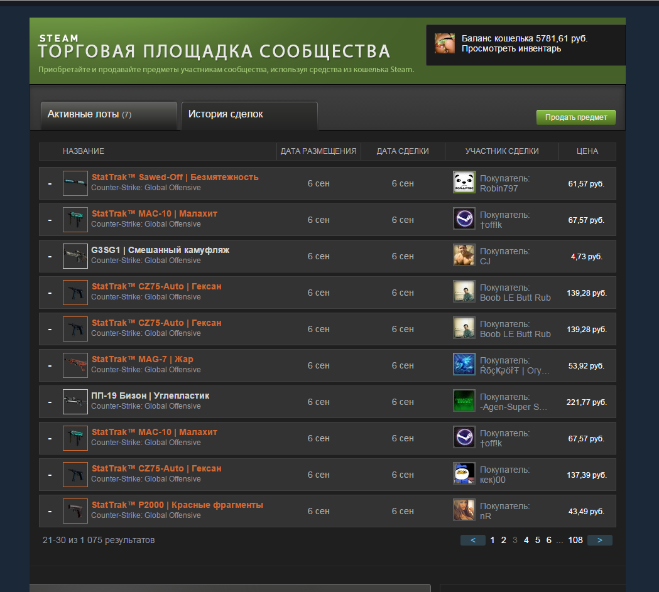Click the Sawed-Off Безмятежность item icon
Screen dimensions: 659x592
pos(75,183)
